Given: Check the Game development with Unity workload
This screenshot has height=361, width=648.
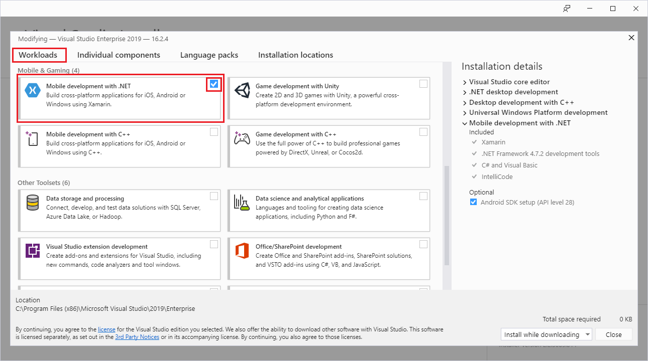Looking at the screenshot, I should (x=423, y=84).
